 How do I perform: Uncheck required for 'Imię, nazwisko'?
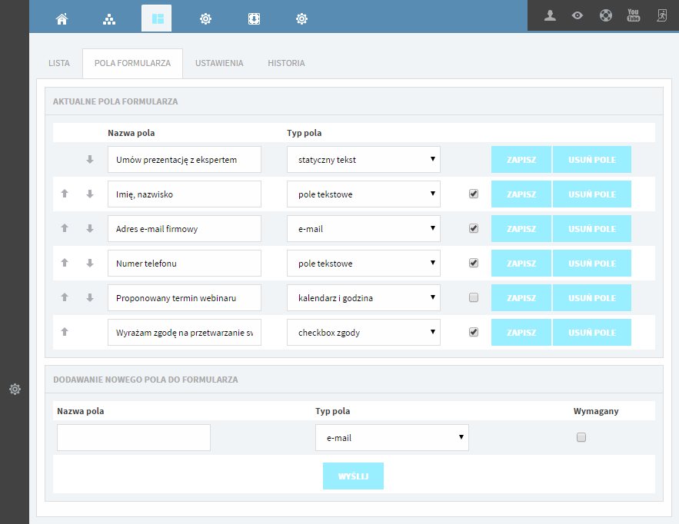click(x=474, y=194)
